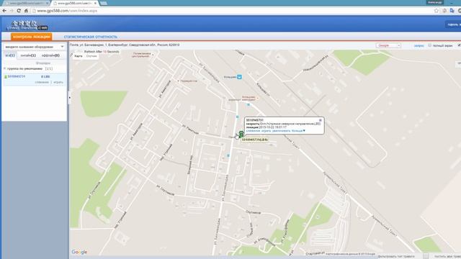Switch to the location control tab
Viewport: 461px width, 259px height.
tap(32, 37)
